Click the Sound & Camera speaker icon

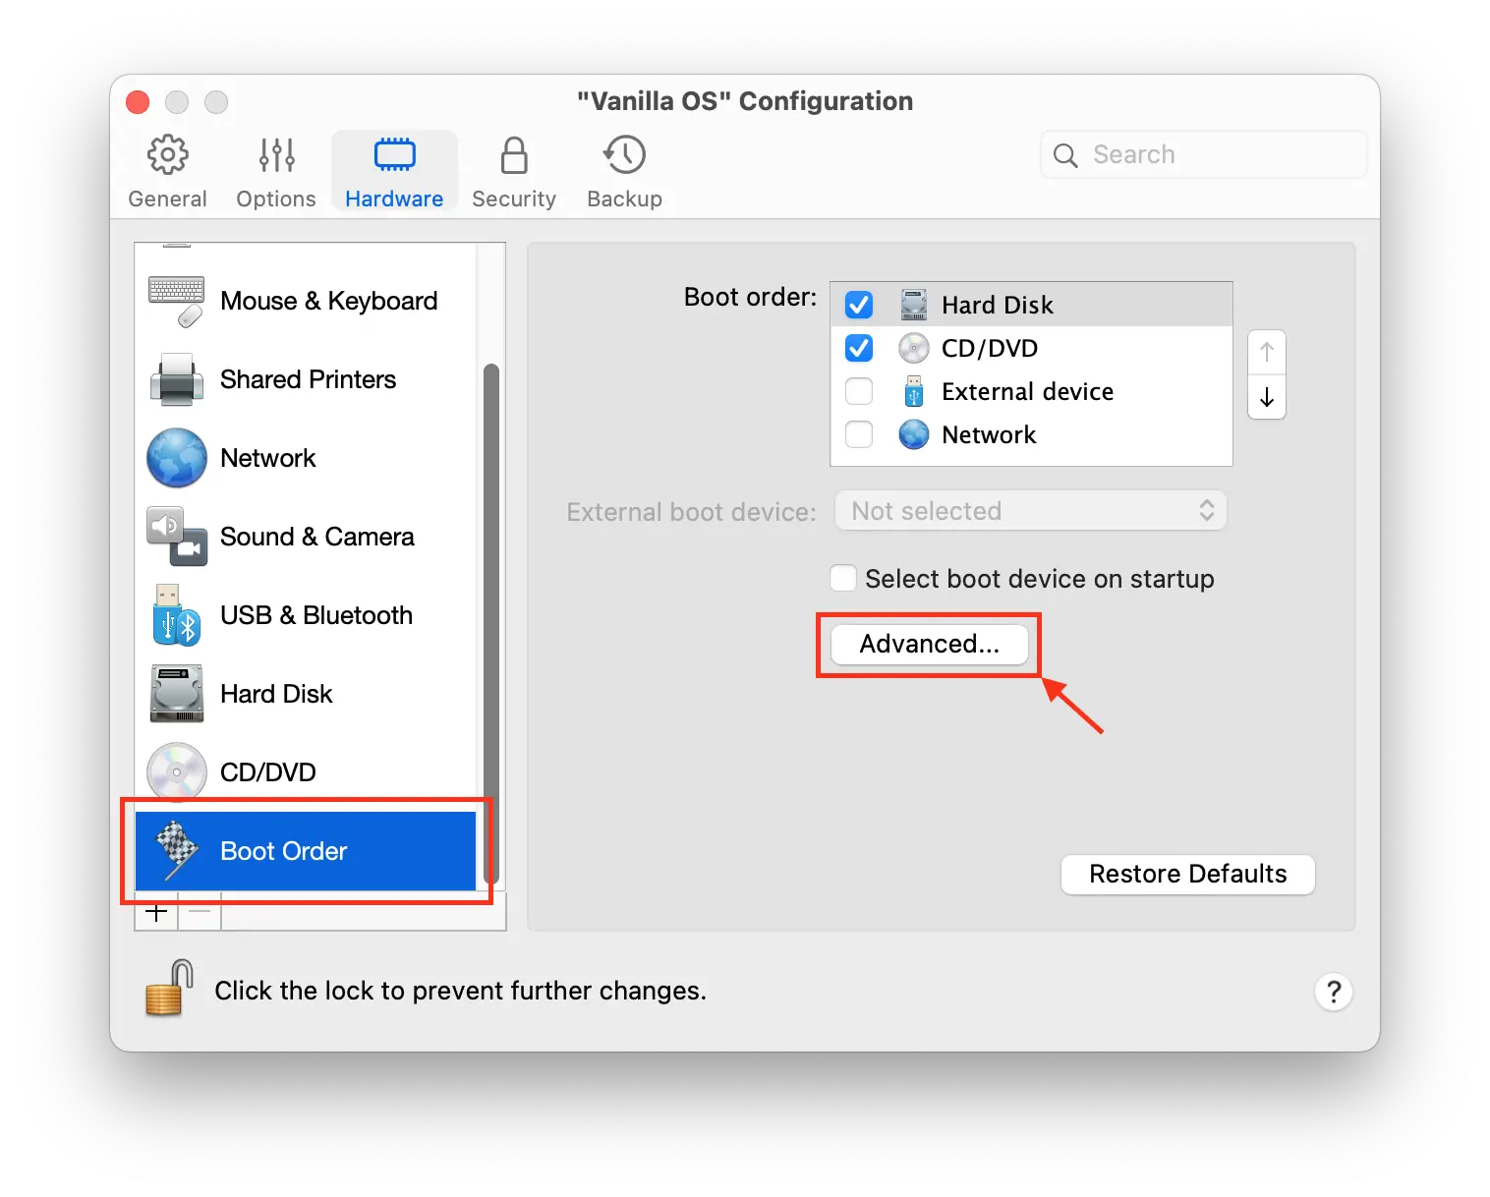coord(177,537)
